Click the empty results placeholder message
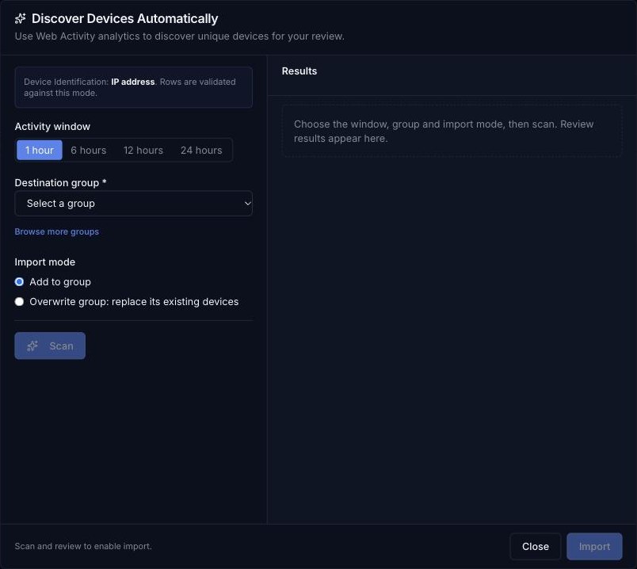The image size is (637, 569). pyautogui.click(x=452, y=131)
